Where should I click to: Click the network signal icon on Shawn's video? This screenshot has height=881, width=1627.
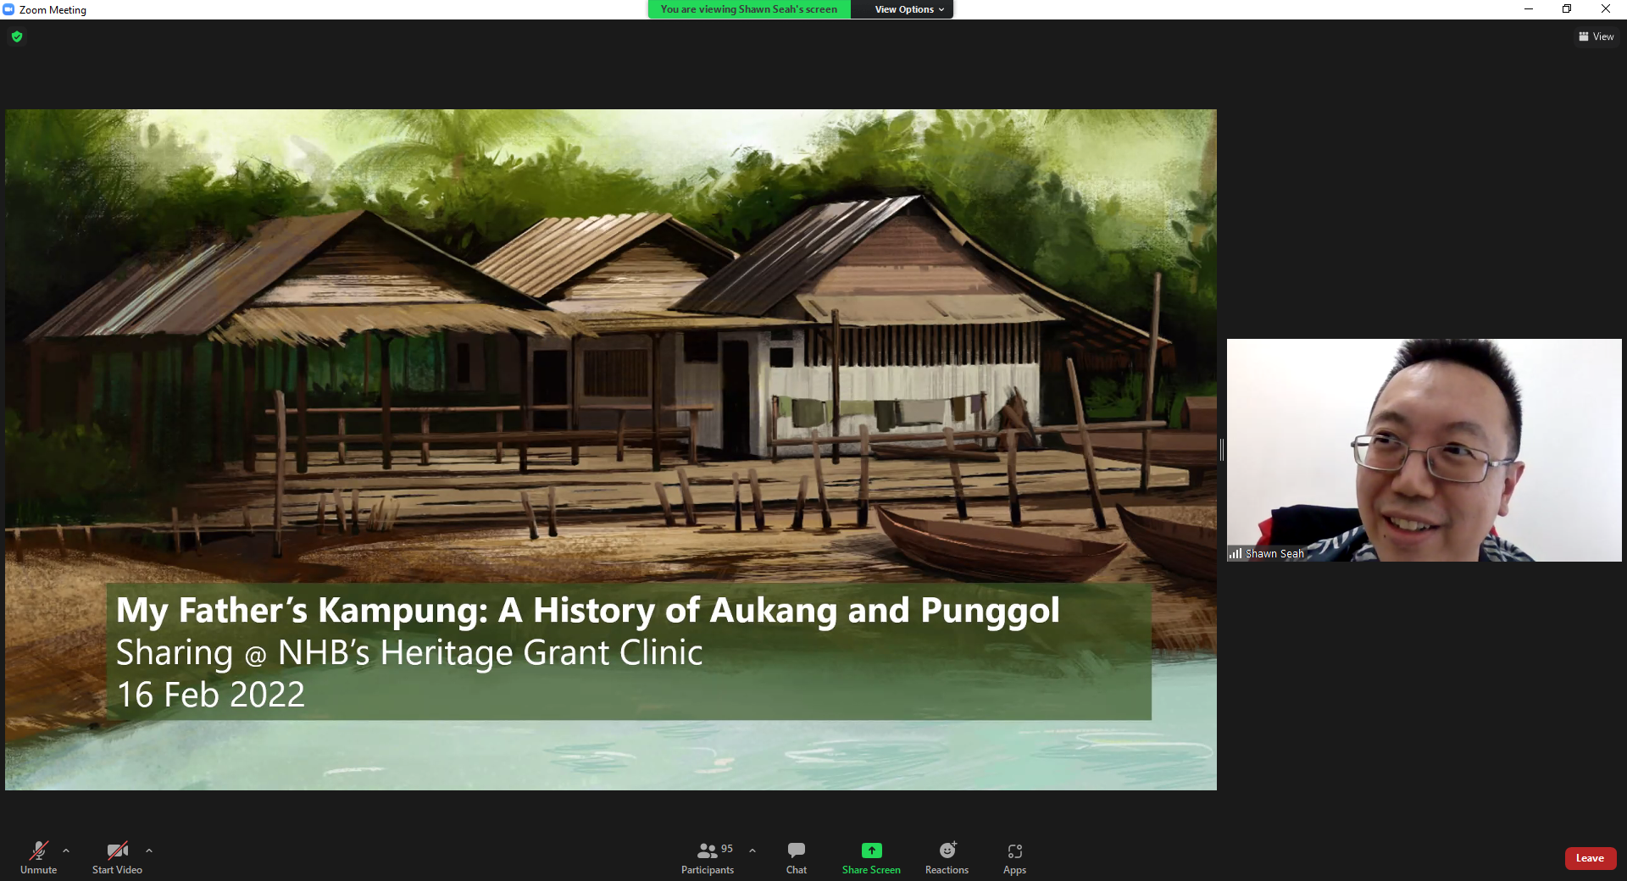tap(1236, 553)
